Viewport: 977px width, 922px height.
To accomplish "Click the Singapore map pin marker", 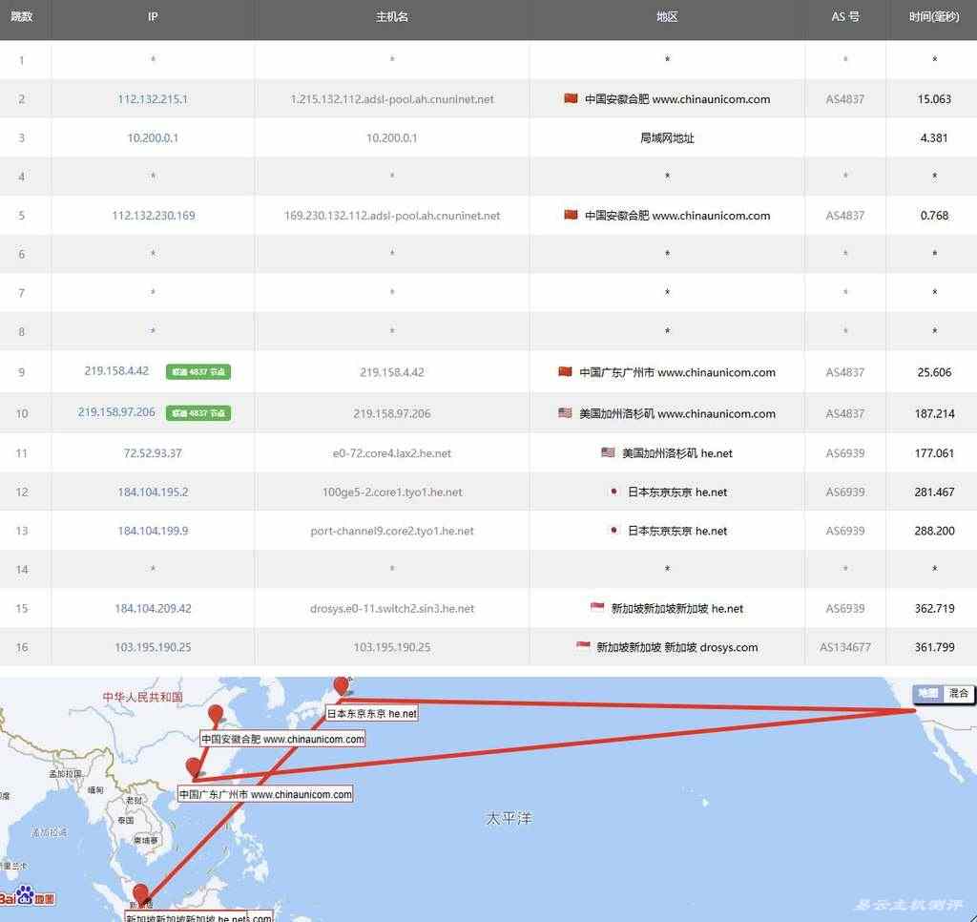I will tap(141, 894).
